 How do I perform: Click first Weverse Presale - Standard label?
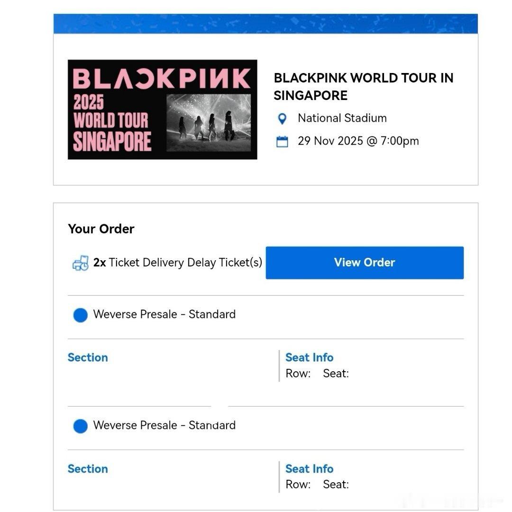click(x=164, y=314)
